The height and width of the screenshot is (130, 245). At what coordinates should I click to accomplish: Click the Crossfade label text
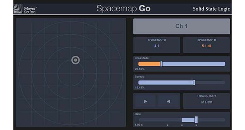[x=141, y=58]
